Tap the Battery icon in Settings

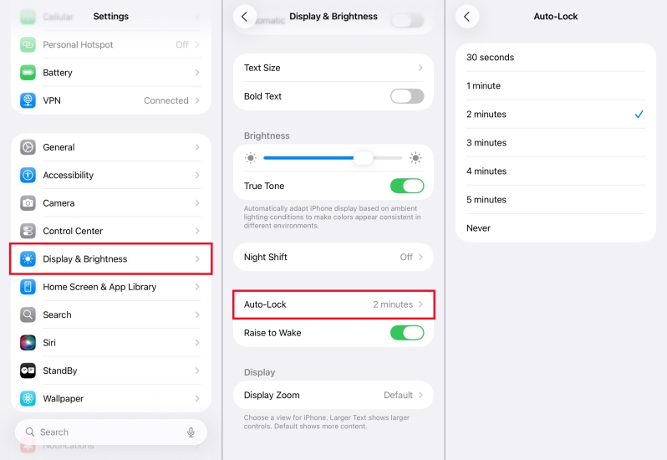pos(28,73)
